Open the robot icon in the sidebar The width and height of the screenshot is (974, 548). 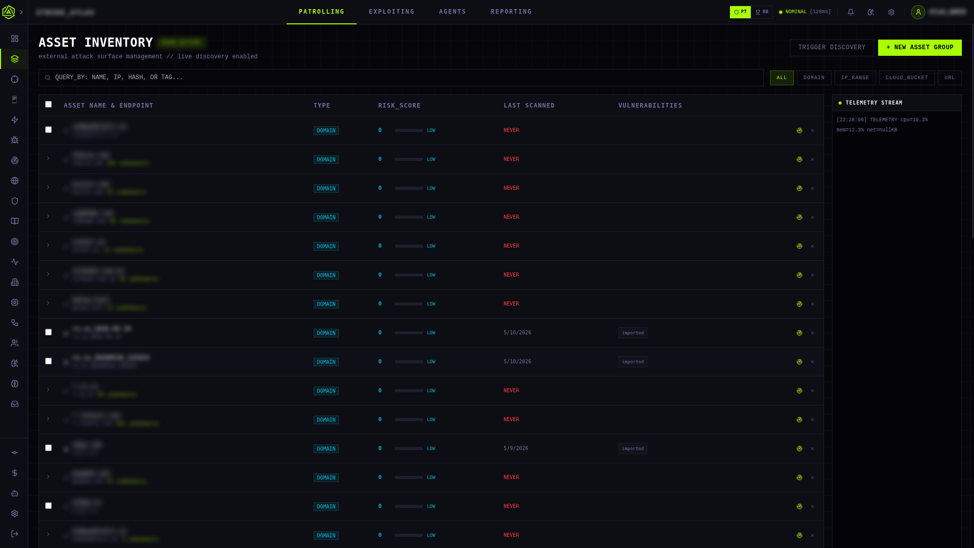[x=15, y=493]
